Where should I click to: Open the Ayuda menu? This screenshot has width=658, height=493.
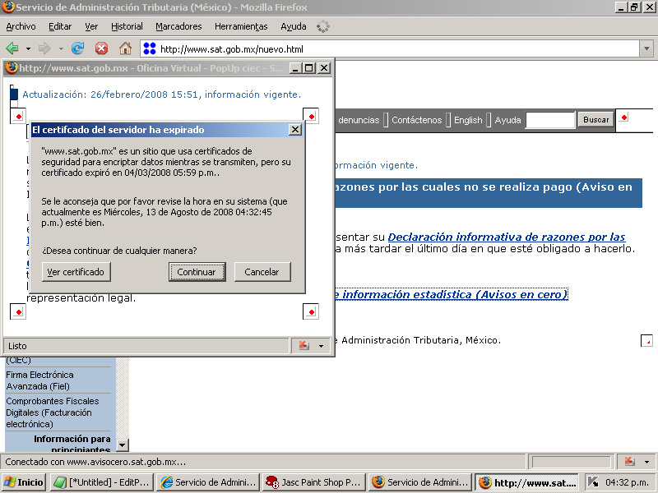(x=294, y=26)
